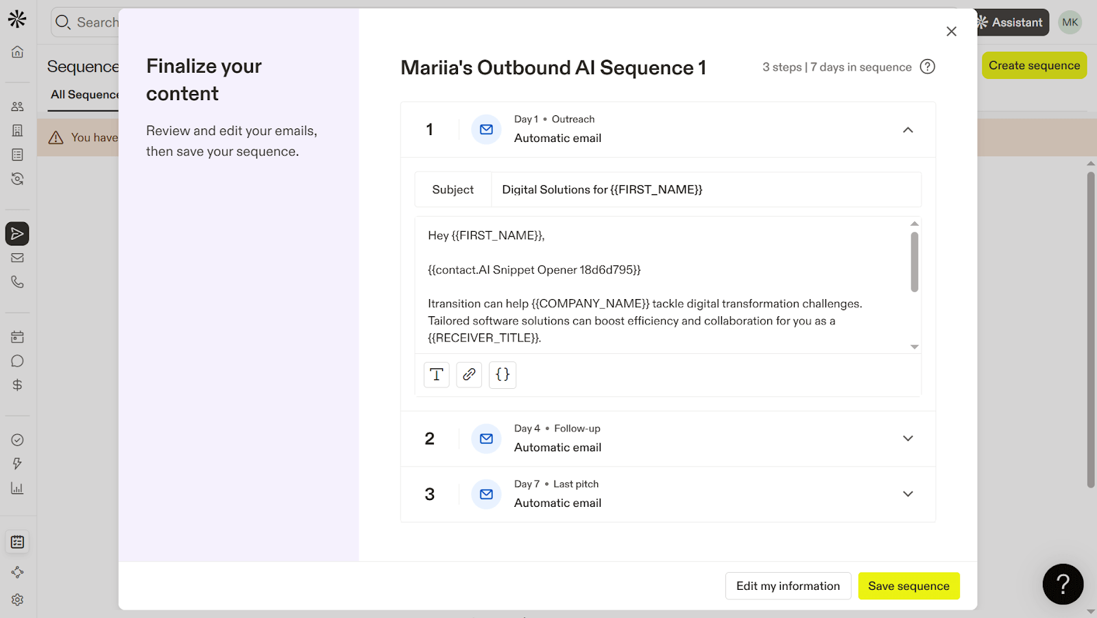Open the personalization tokens curly braces icon
1097x618 pixels.
503,375
